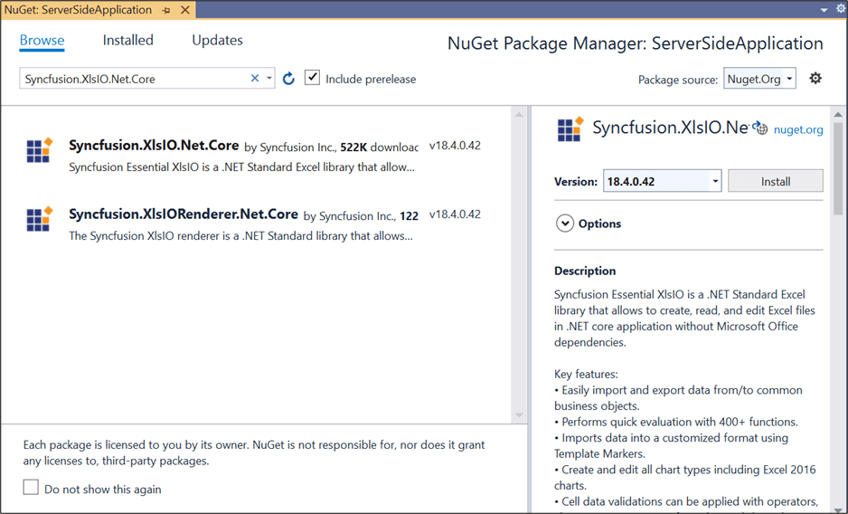Click the globe icon beside nuget.org
848x514 pixels.
(761, 129)
